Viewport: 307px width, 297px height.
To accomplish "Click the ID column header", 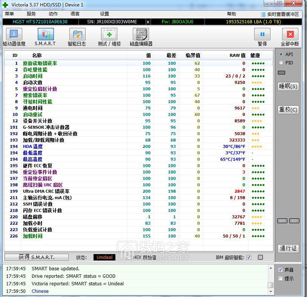I will click(15, 55).
